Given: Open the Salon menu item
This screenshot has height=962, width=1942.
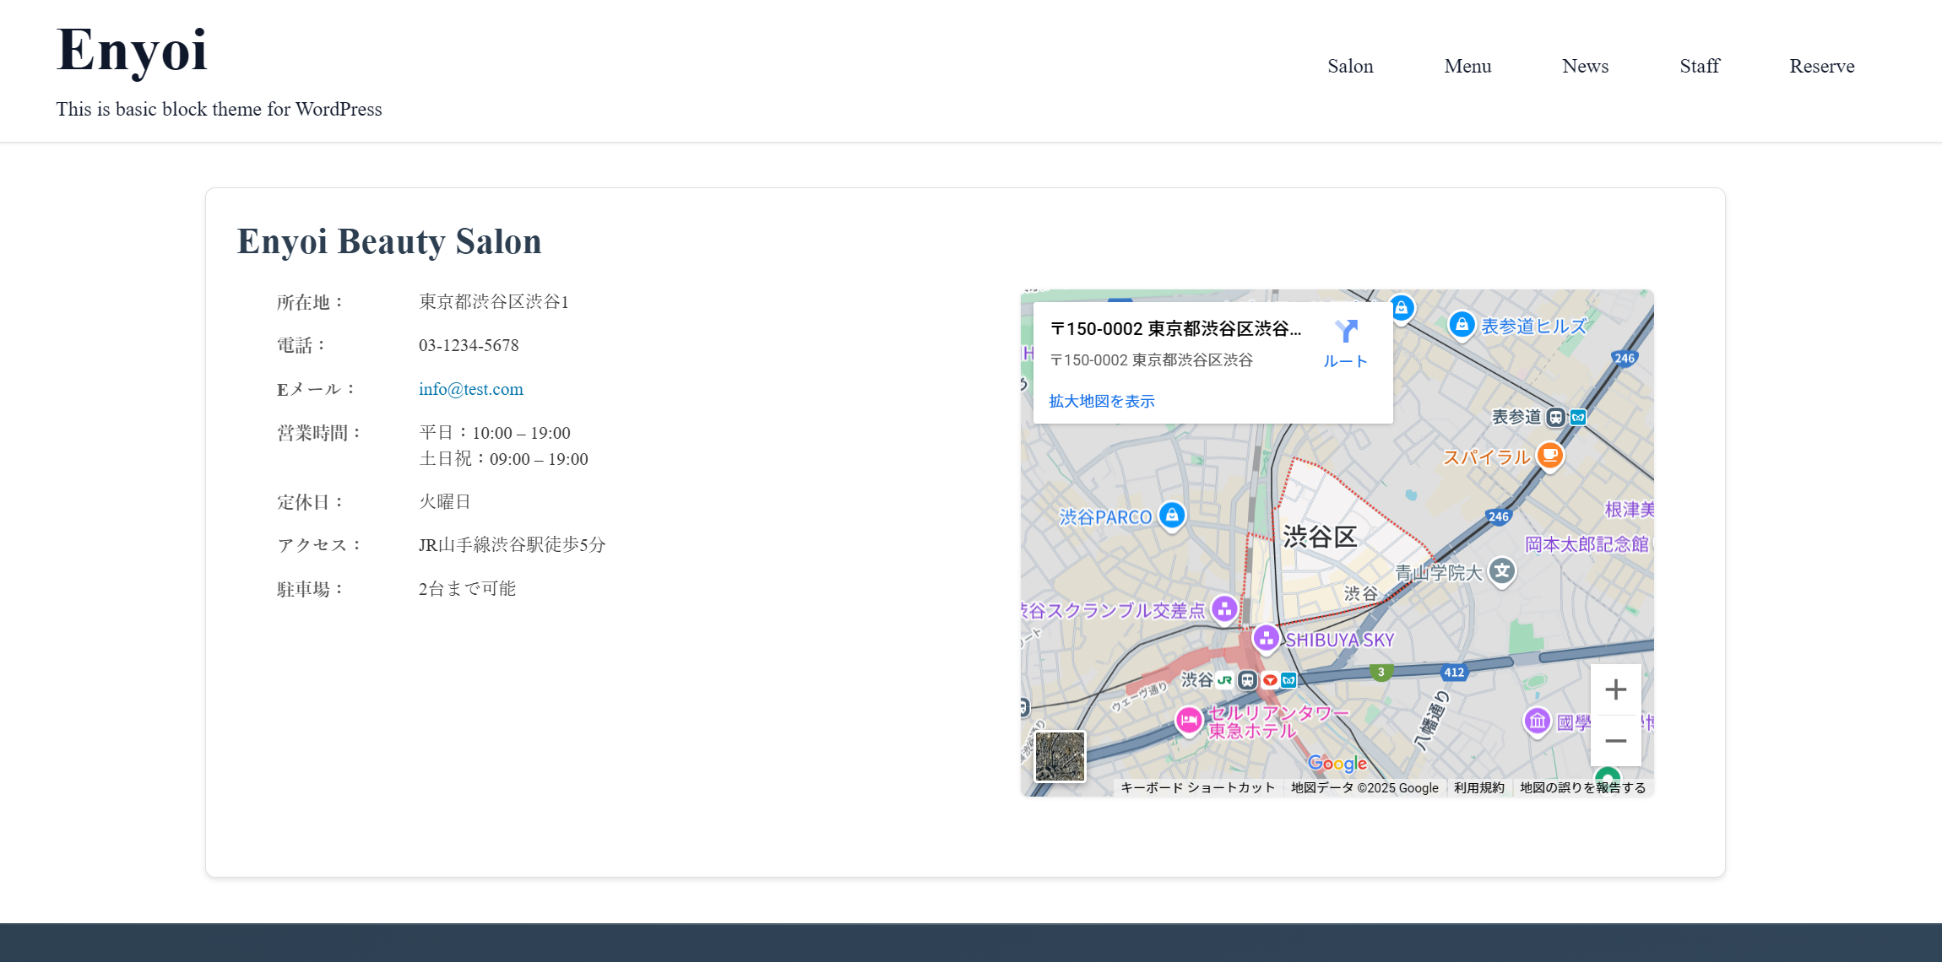Looking at the screenshot, I should point(1350,66).
